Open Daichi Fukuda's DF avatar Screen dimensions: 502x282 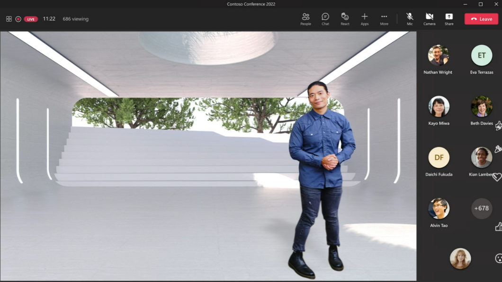point(439,158)
